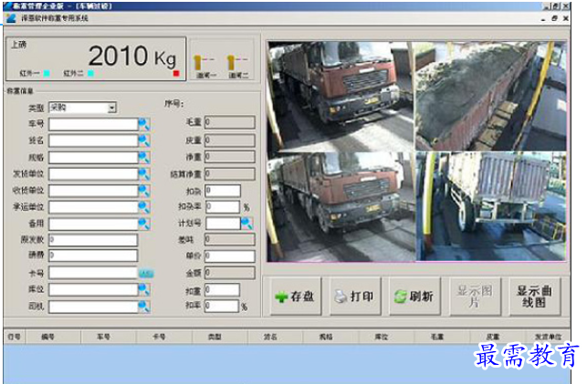Click the 结算净重 value box
This screenshot has height=384, width=587.
[x=230, y=174]
